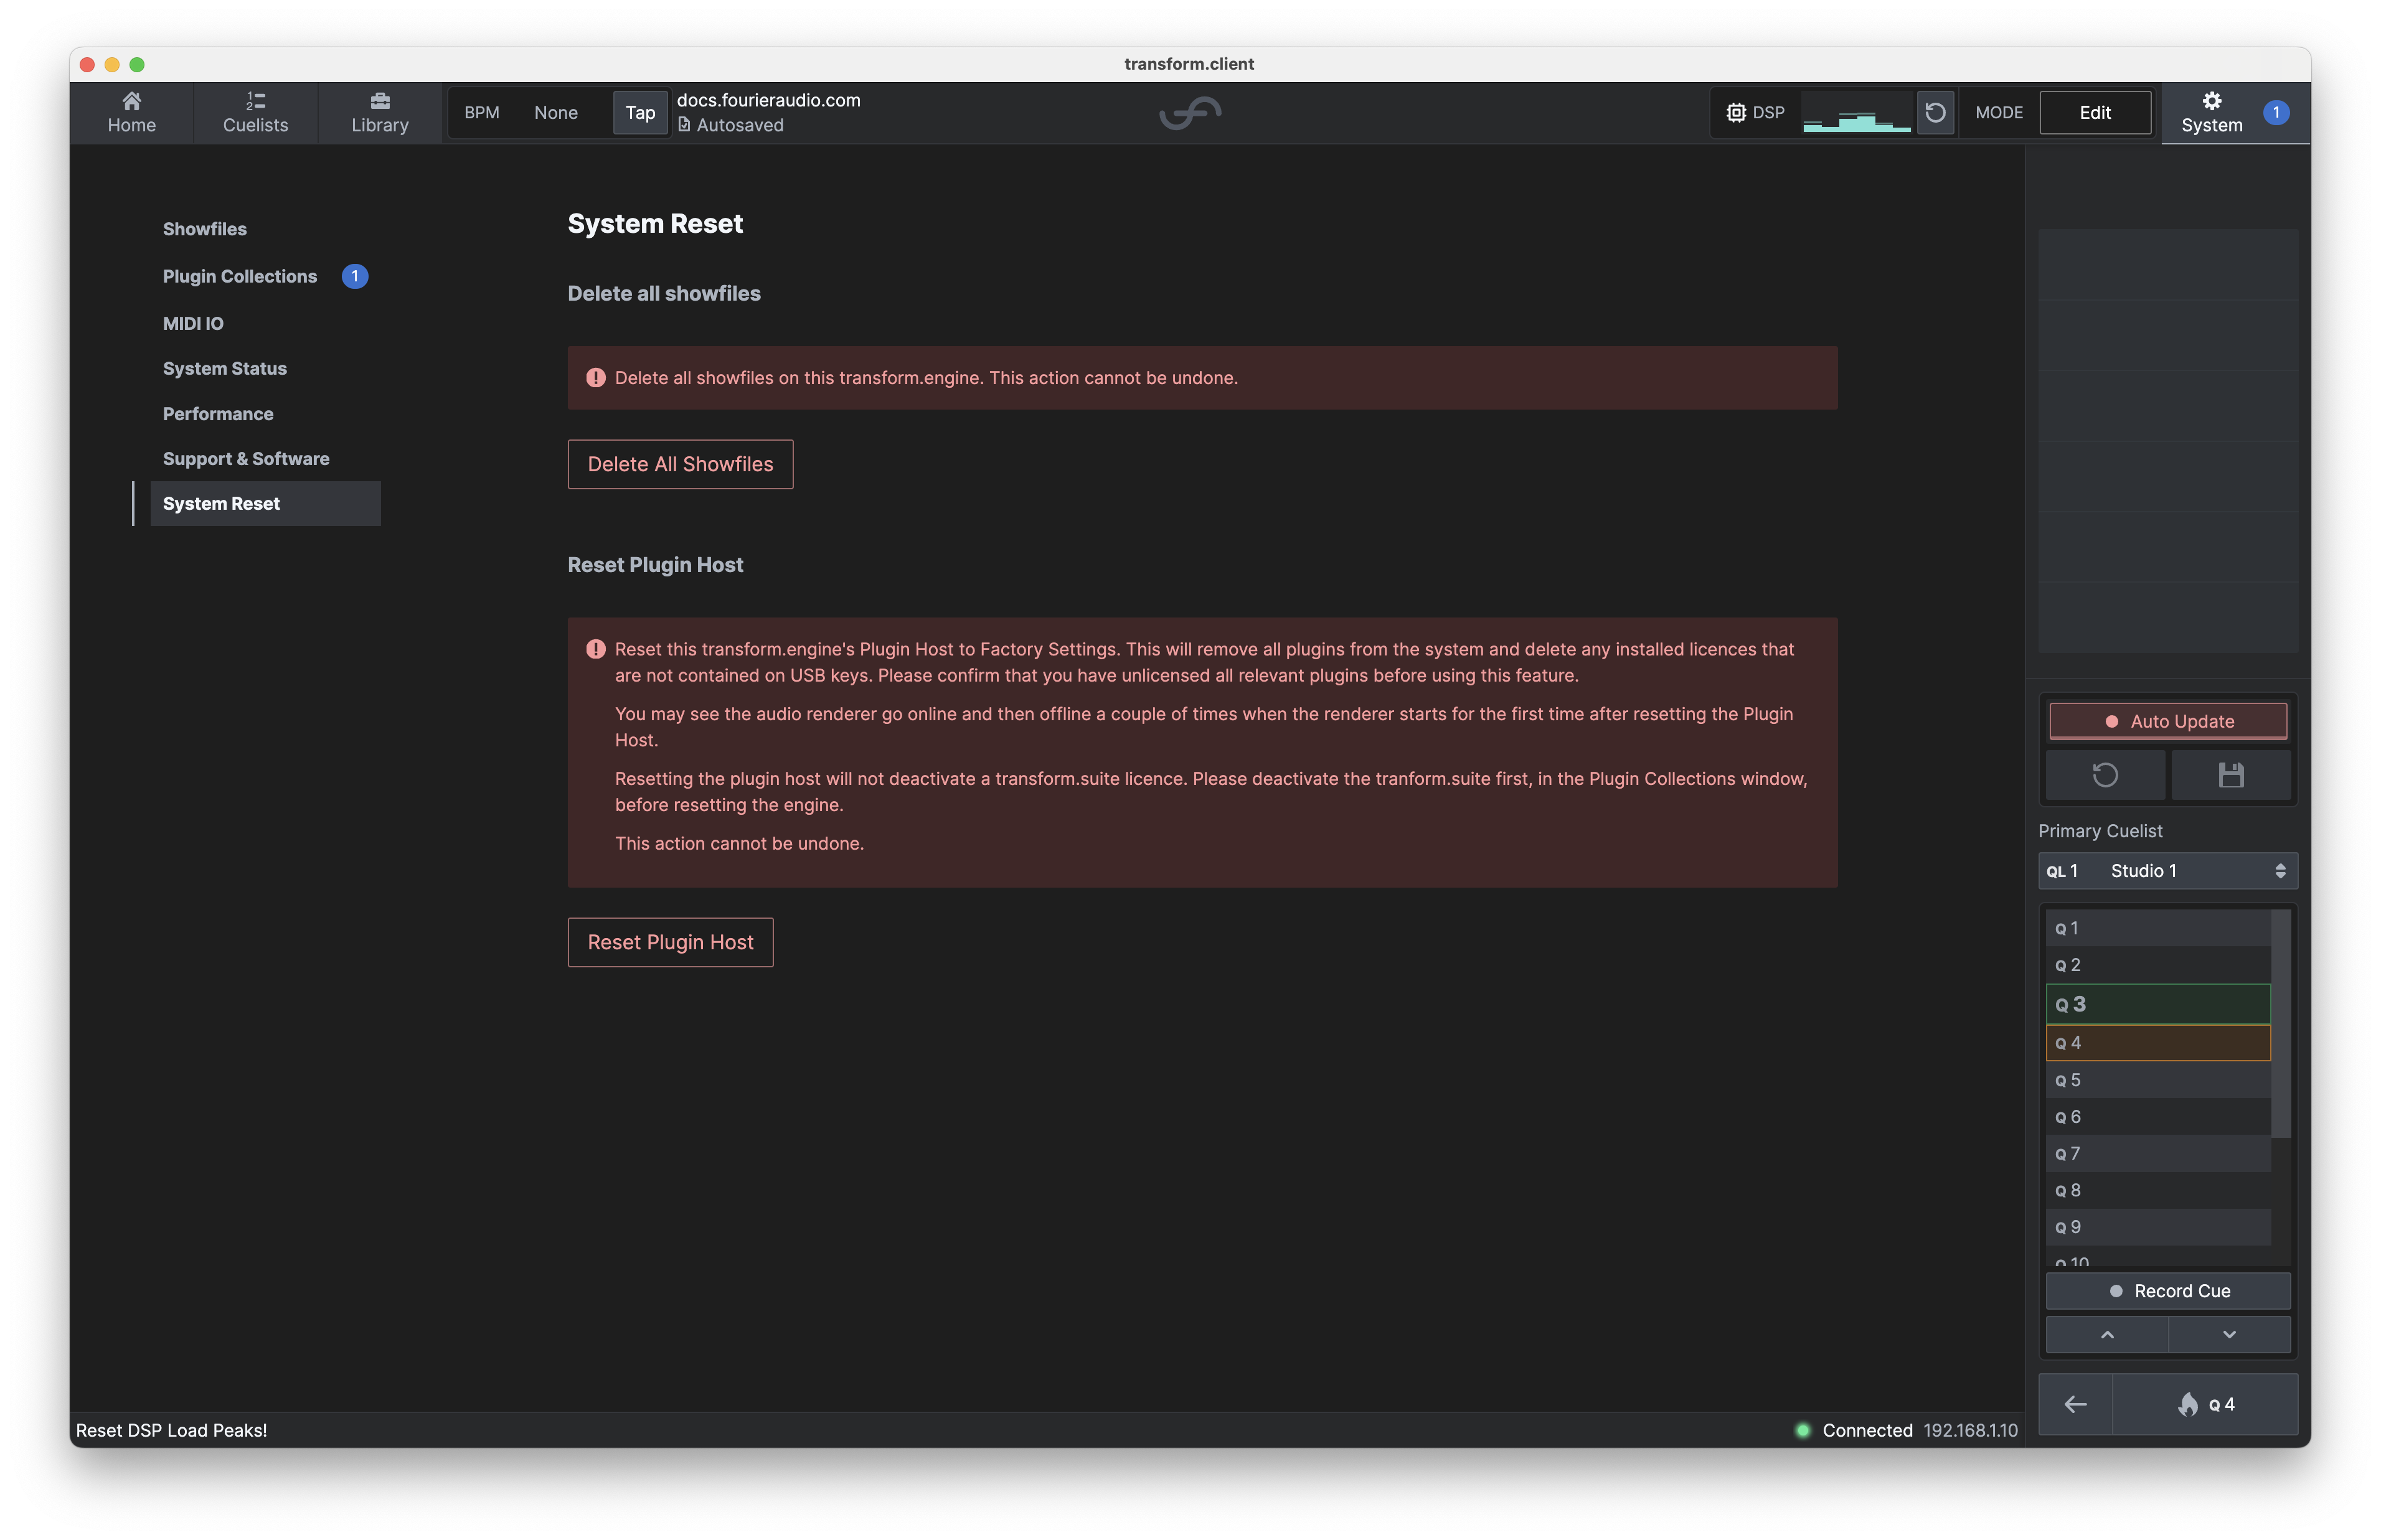Select cue Q 8
The height and width of the screenshot is (1540, 2381).
point(2158,1190)
